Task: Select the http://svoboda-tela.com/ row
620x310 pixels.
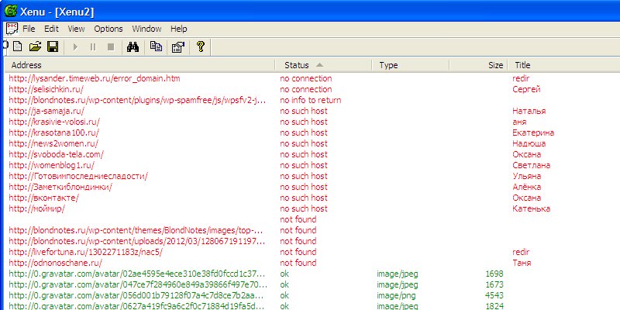Action: pyautogui.click(x=312, y=154)
